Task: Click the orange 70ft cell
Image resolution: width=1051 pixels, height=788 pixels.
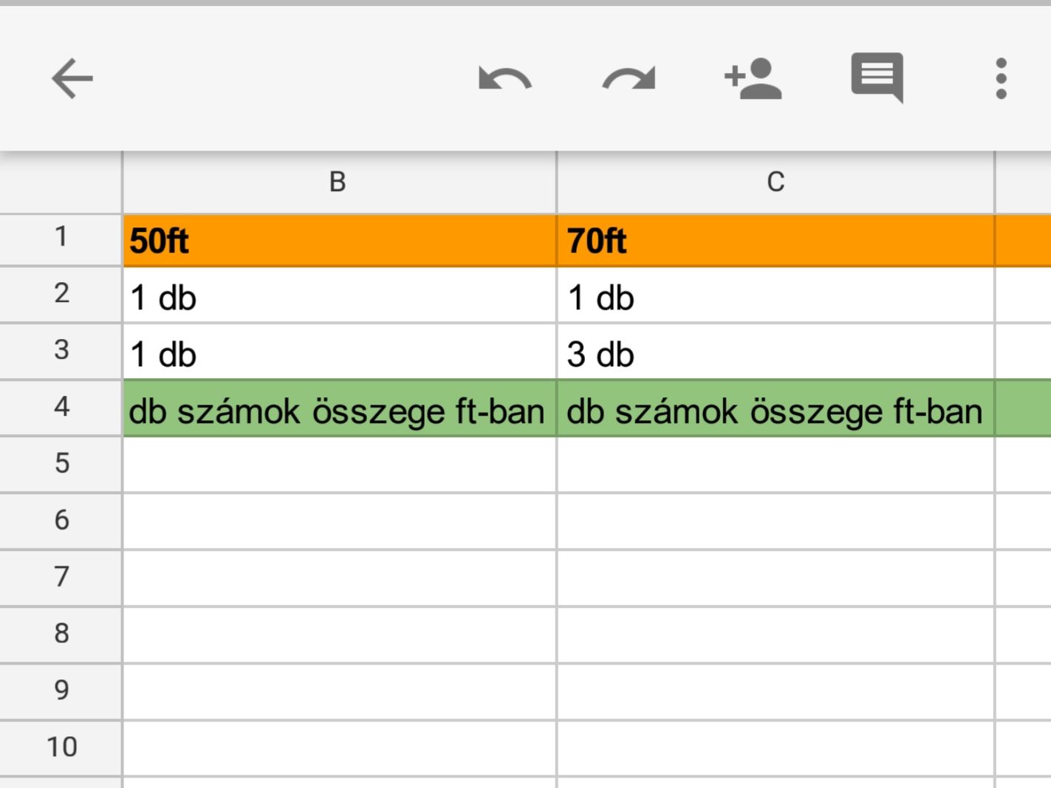Action: 776,241
